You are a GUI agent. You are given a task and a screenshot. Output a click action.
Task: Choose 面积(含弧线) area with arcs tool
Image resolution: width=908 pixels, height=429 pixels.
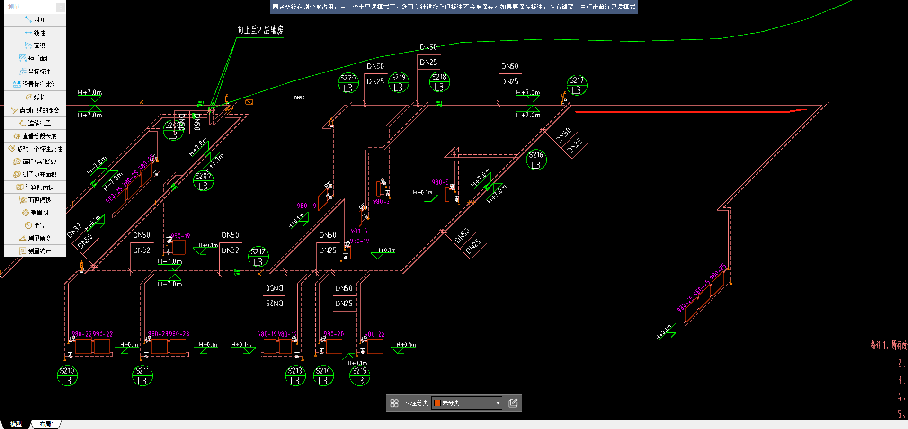point(35,161)
